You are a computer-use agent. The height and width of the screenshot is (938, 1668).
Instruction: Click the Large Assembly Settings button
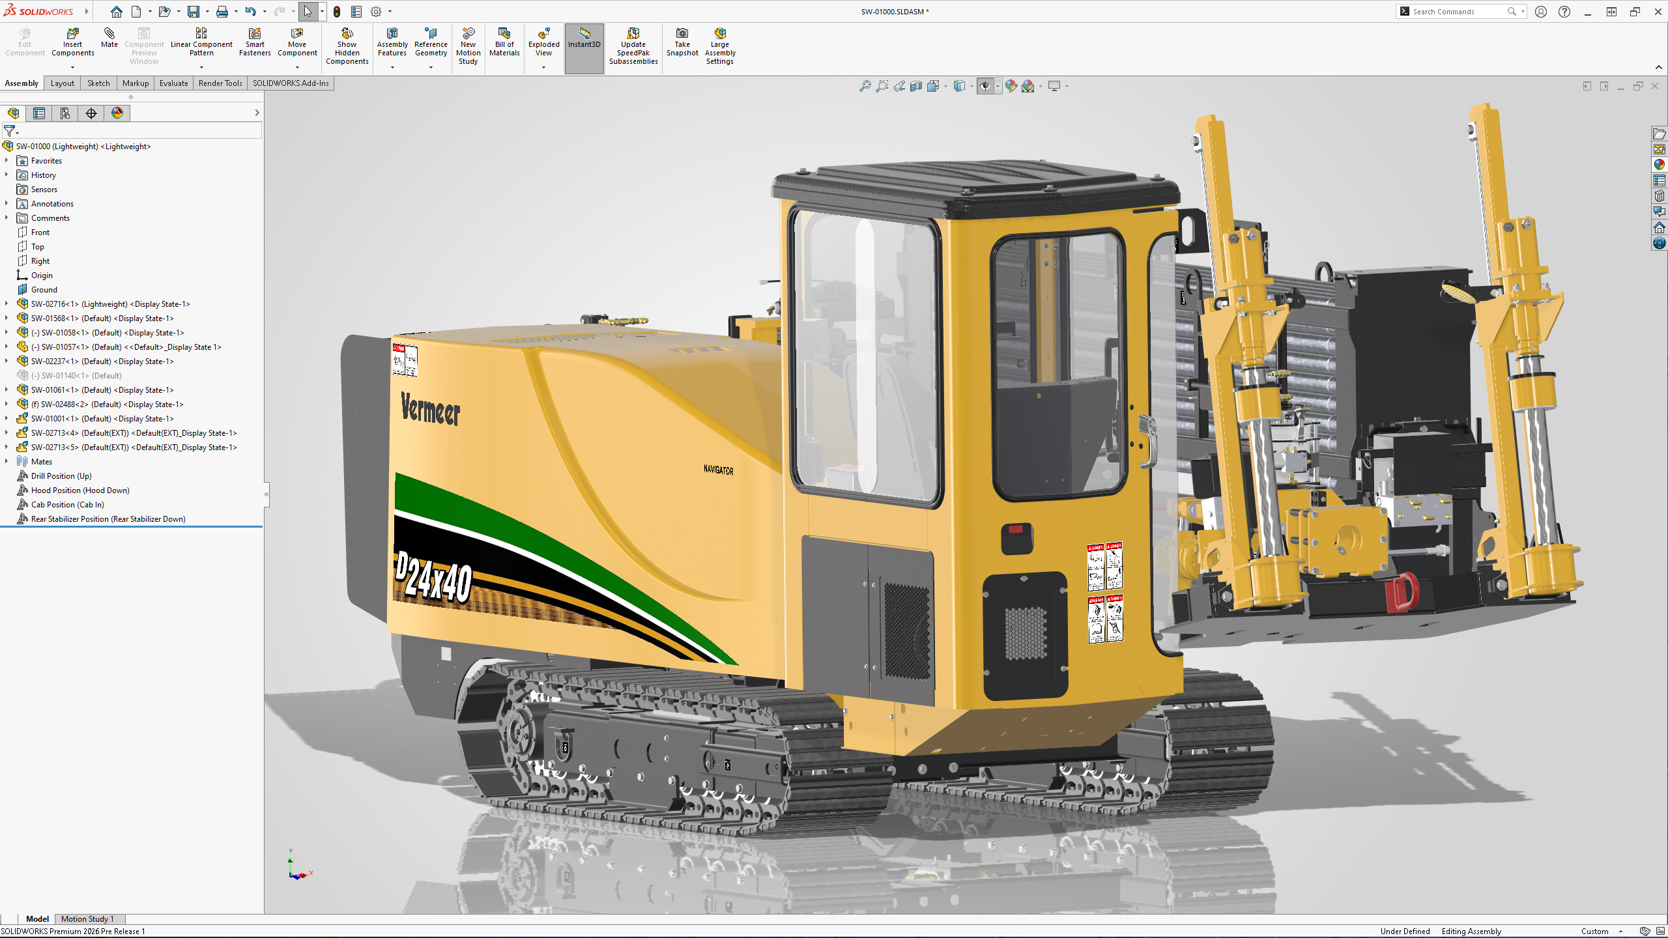click(x=719, y=46)
